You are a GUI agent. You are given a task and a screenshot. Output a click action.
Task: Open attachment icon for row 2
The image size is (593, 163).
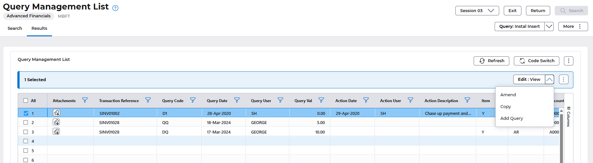(56, 122)
